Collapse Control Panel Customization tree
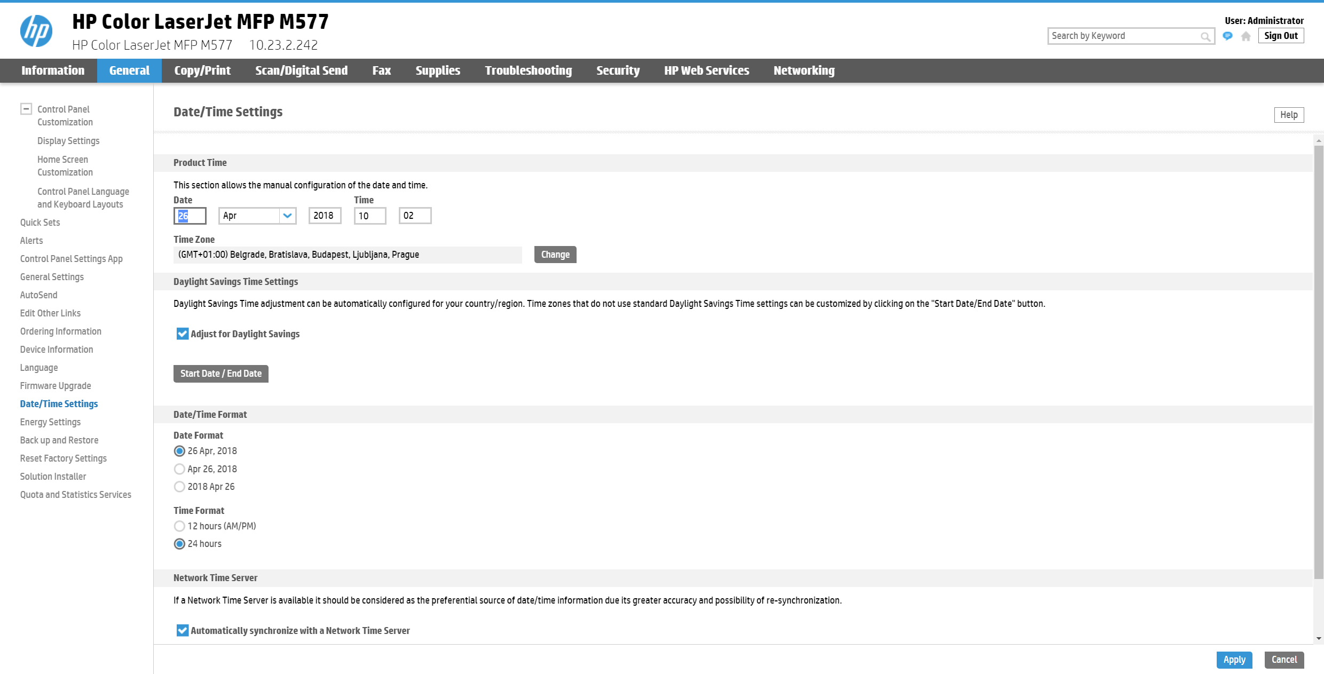The width and height of the screenshot is (1324, 674). (26, 109)
